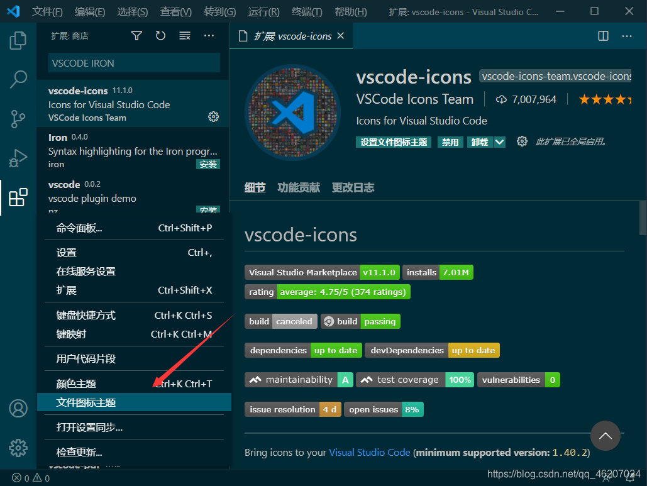The image size is (647, 486).
Task: Open editor more actions ellipsis
Action: (627, 36)
